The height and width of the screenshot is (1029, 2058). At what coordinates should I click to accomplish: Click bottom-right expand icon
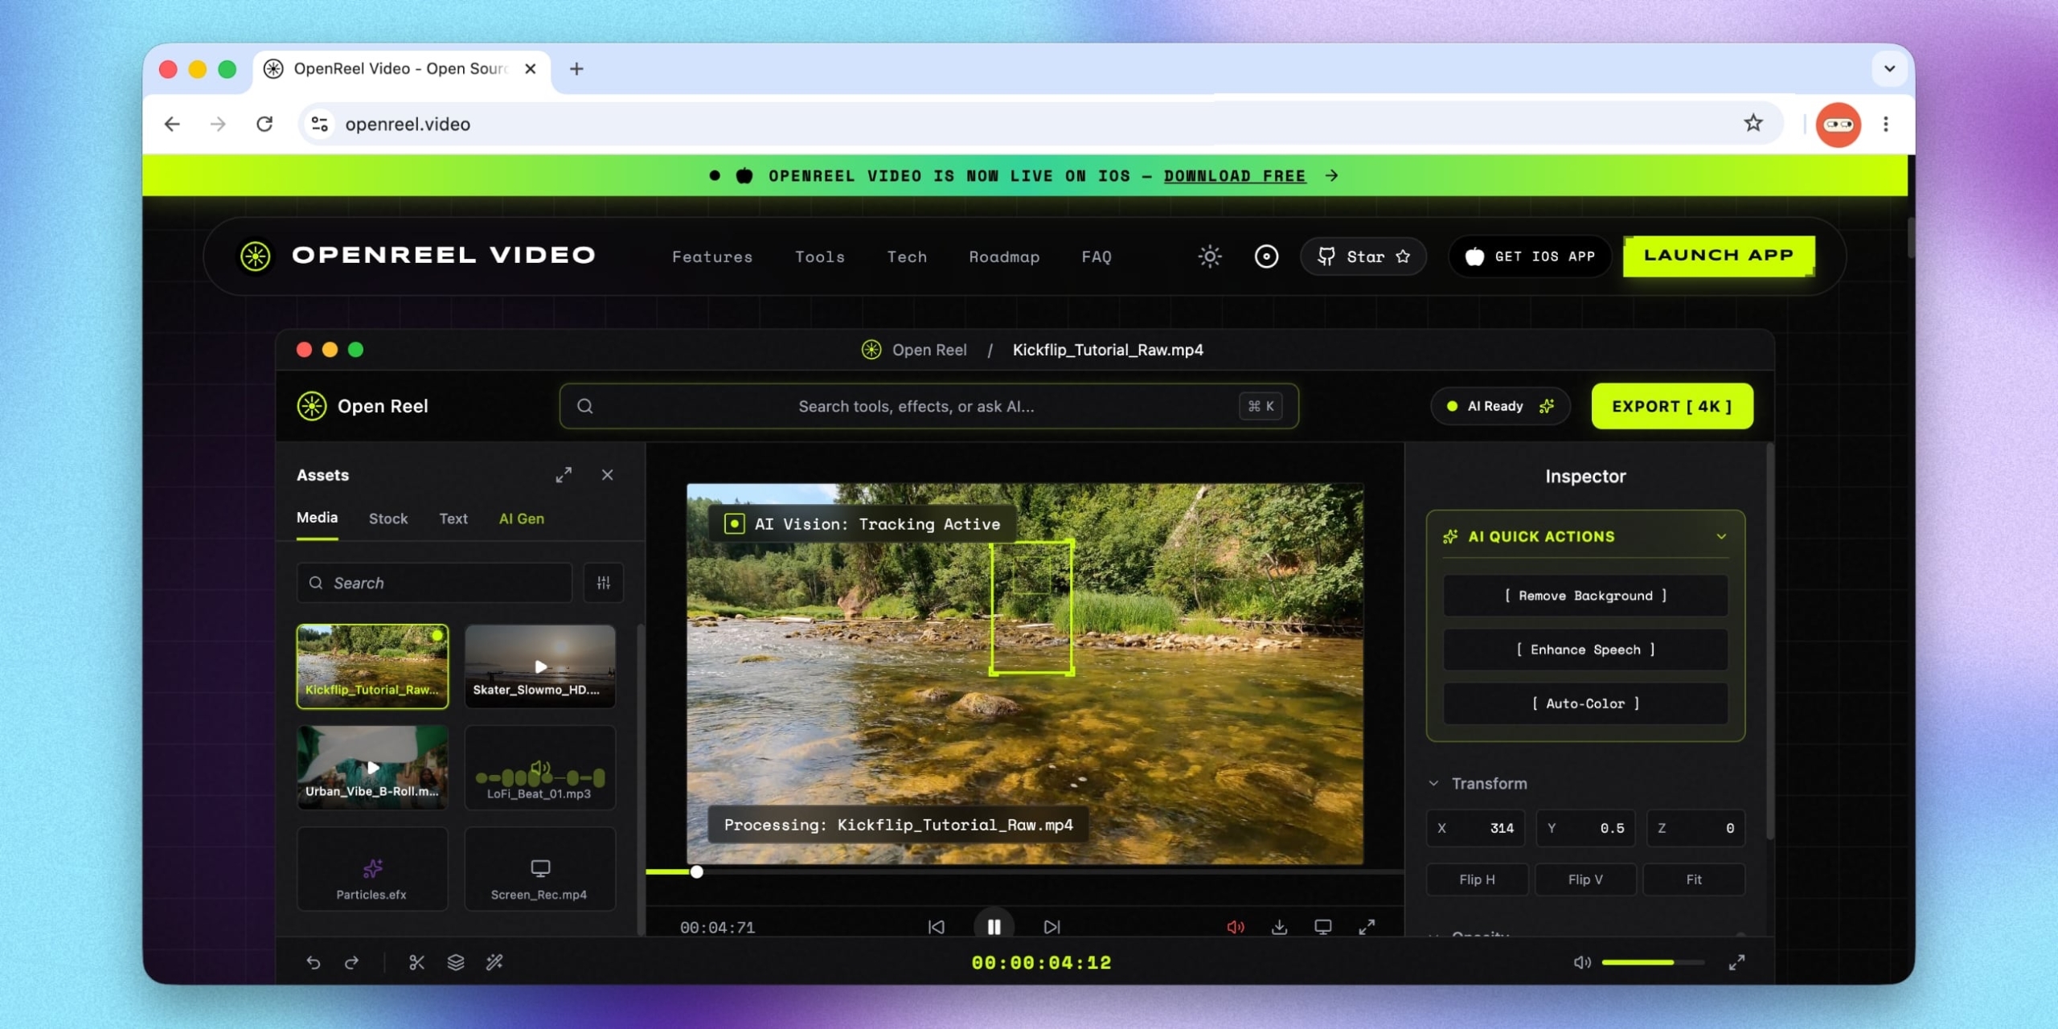1736,962
